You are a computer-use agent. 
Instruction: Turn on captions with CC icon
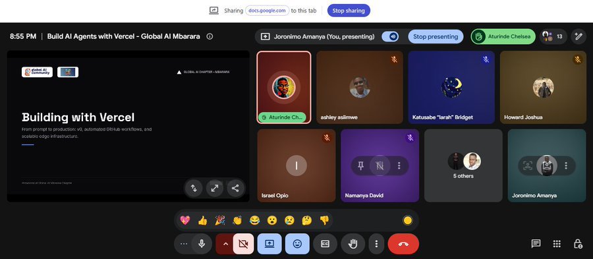325,244
